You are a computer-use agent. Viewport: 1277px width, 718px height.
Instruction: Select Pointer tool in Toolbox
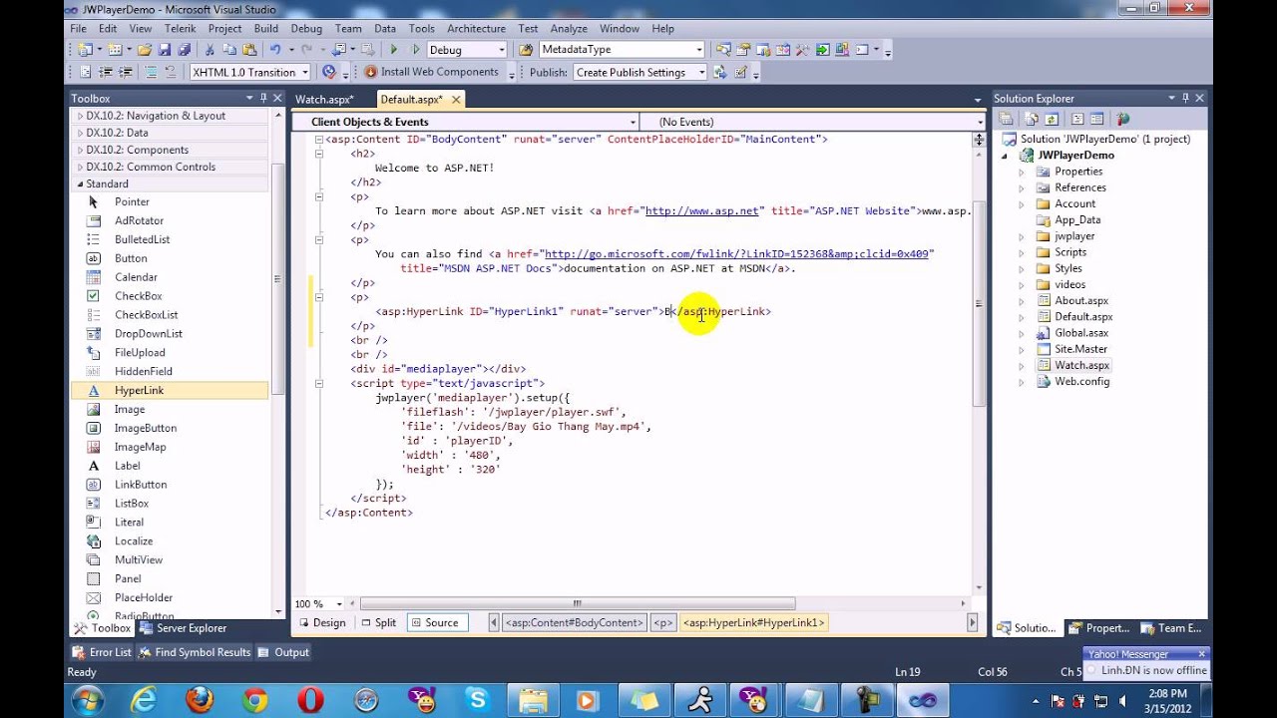click(171, 201)
